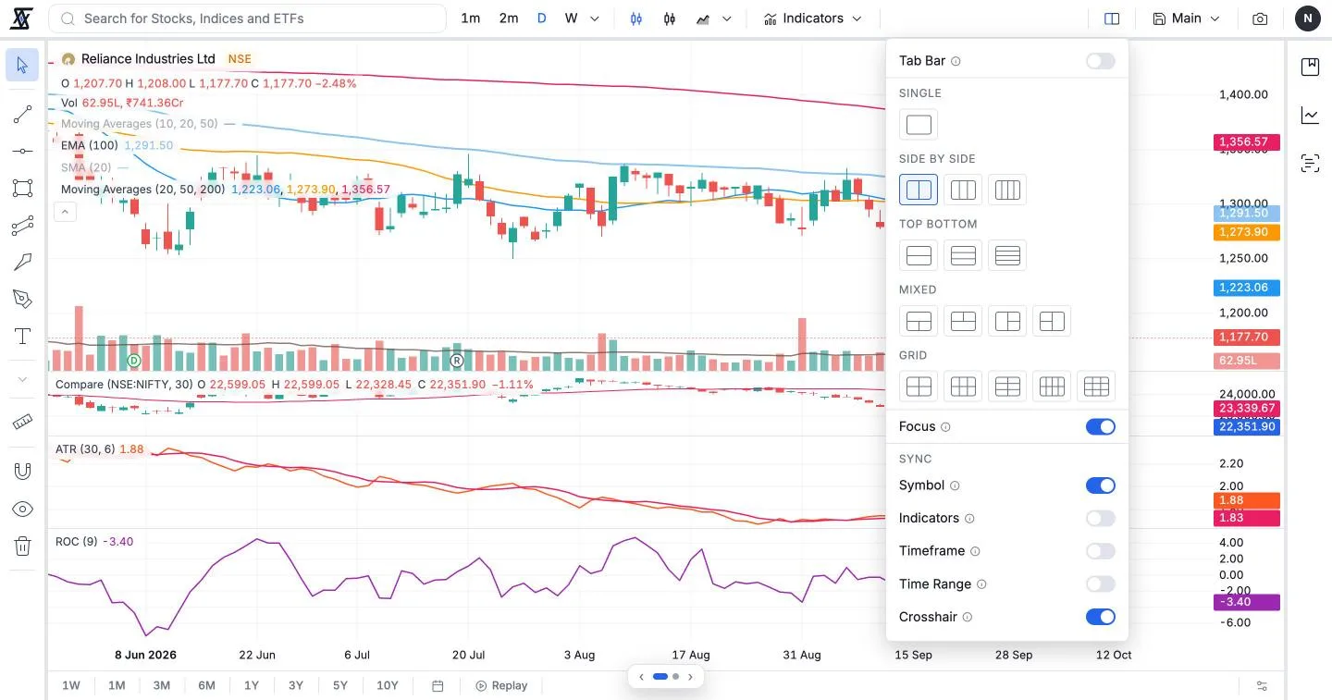
Task: Switch to blue candlestick chart type
Action: 636,18
